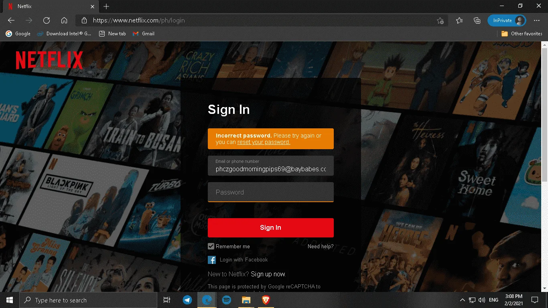548x308 pixels.
Task: Click the red Sign In button
Action: click(271, 228)
